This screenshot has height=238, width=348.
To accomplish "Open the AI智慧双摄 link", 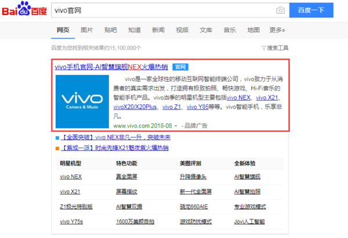I will point(129,207).
